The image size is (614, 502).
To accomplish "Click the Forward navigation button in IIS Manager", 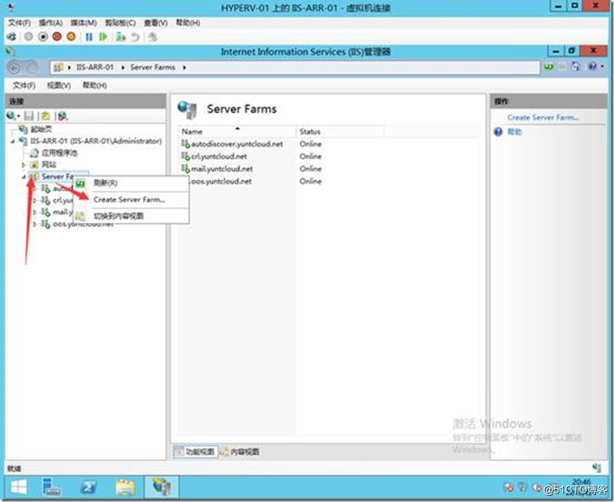I will point(32,68).
